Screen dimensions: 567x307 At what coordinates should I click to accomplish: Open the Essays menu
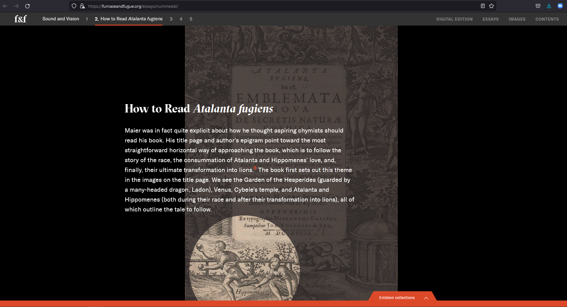[491, 19]
